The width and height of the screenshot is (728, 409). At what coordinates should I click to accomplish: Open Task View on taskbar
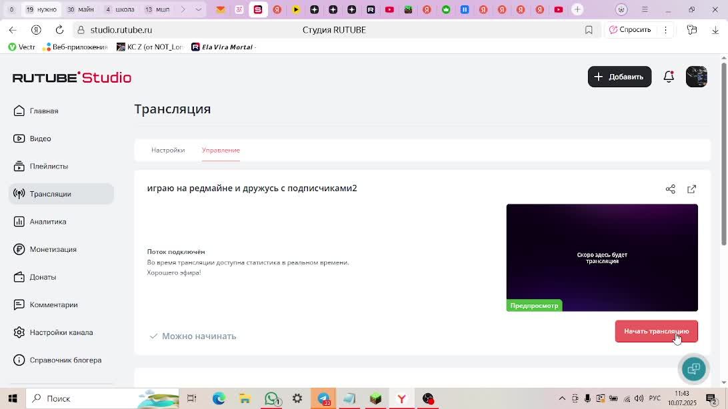tap(191, 398)
